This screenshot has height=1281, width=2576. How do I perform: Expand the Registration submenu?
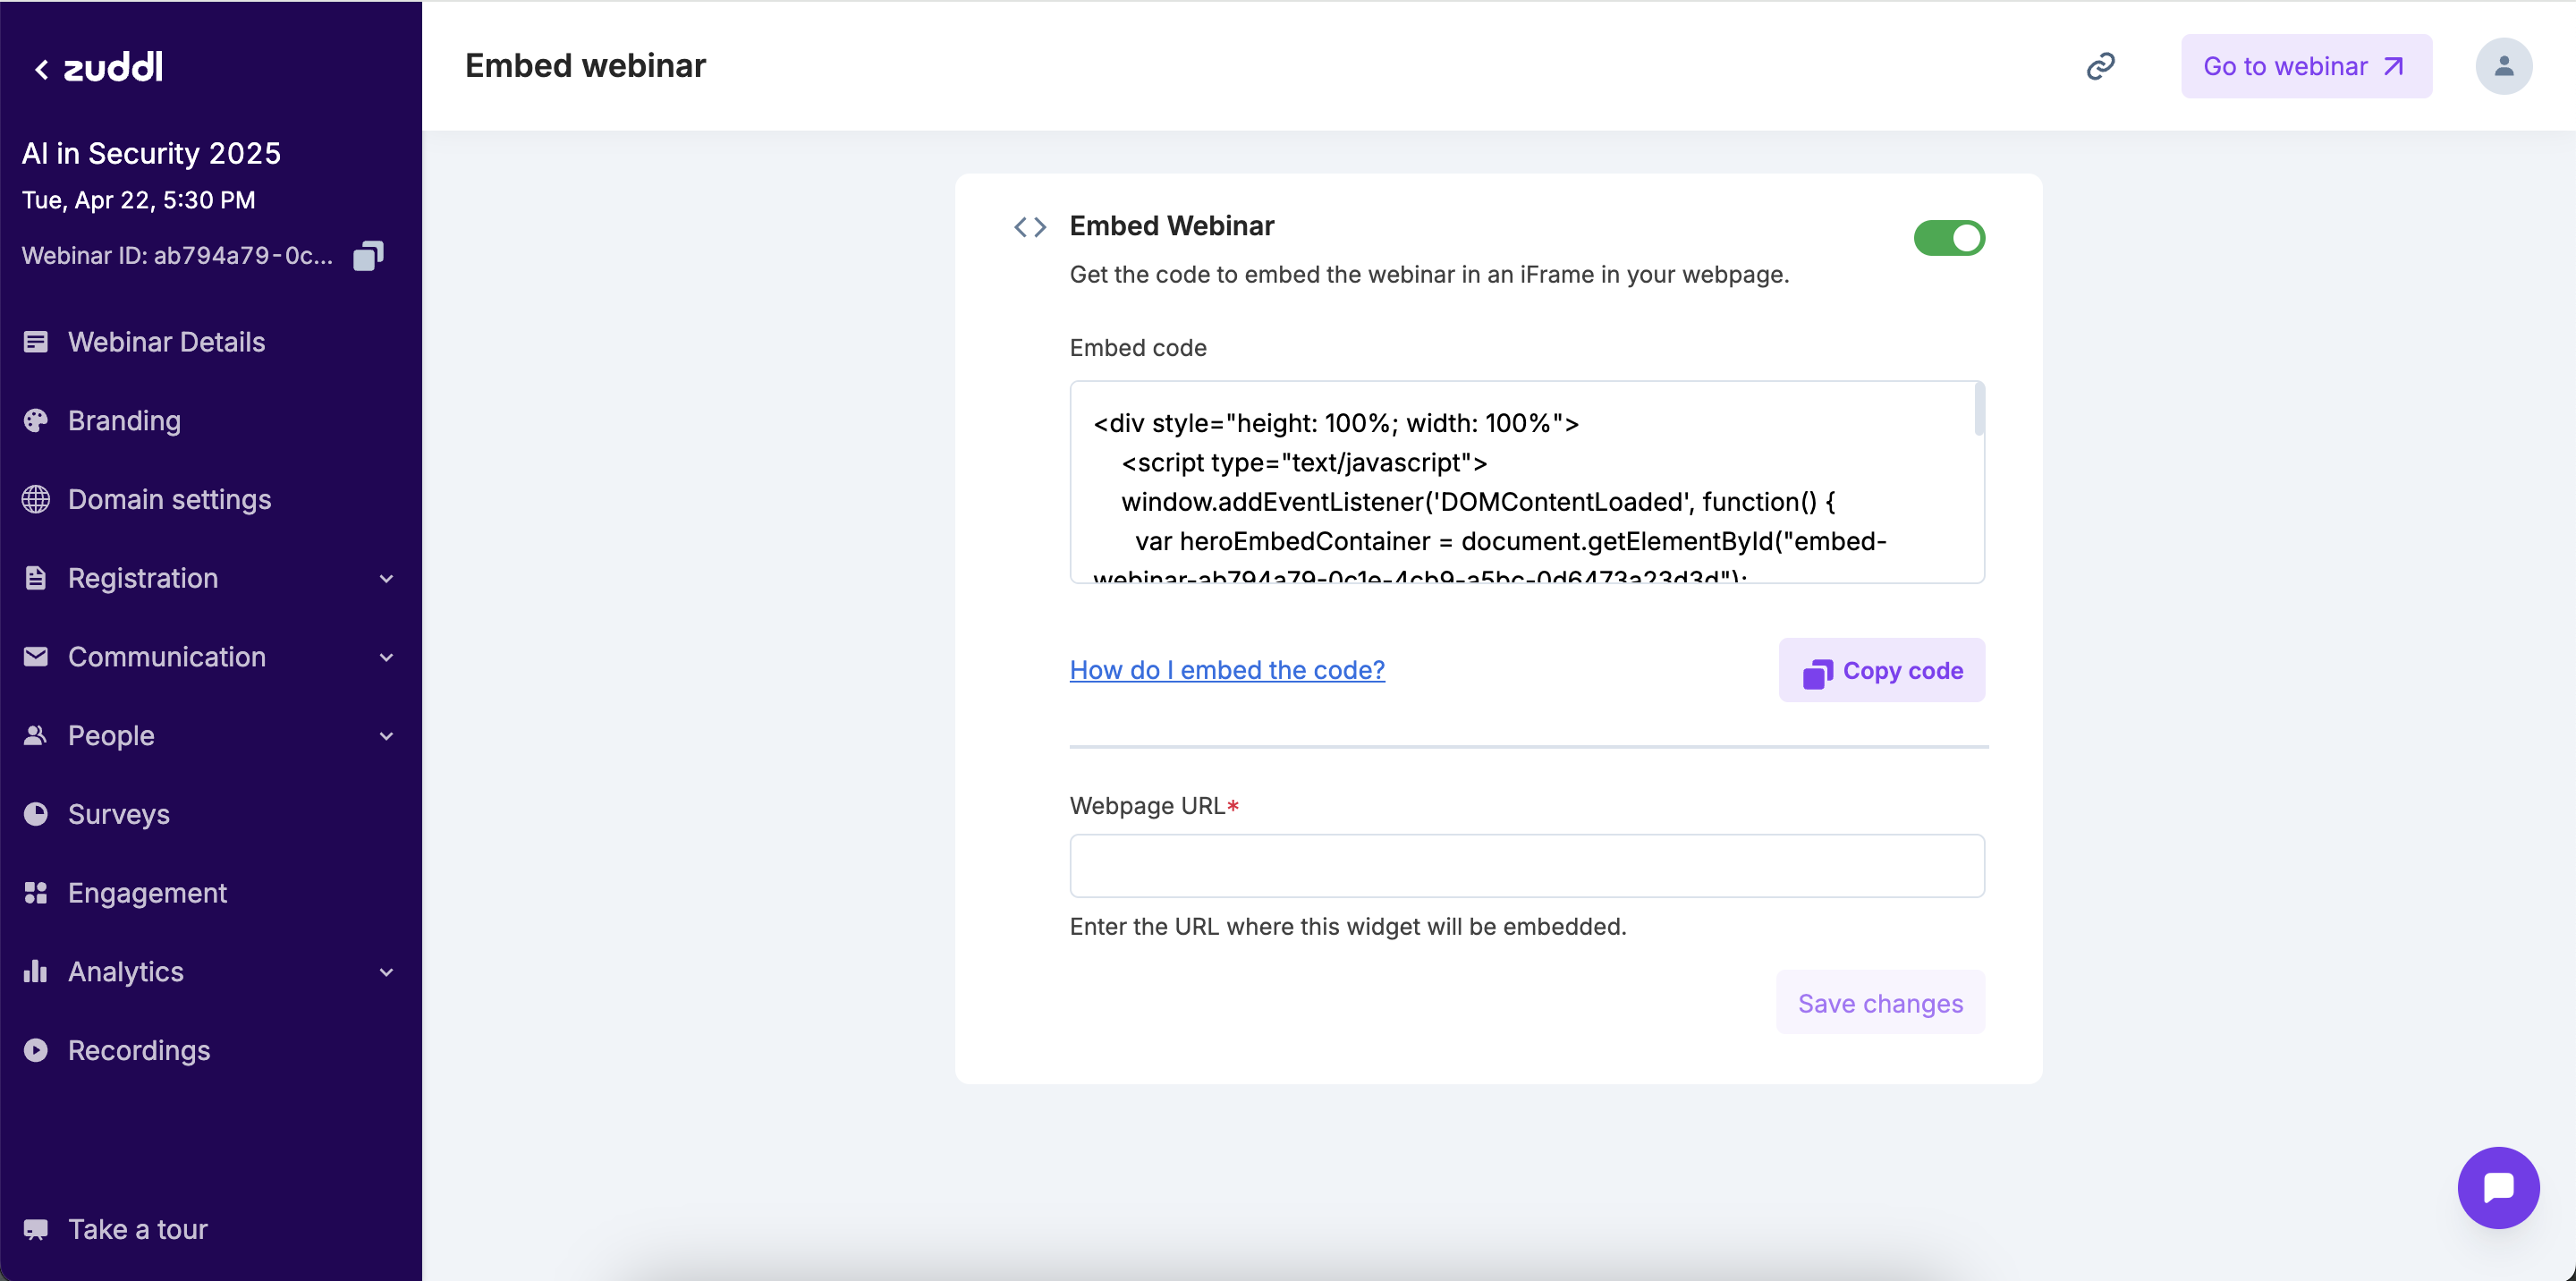coord(386,578)
